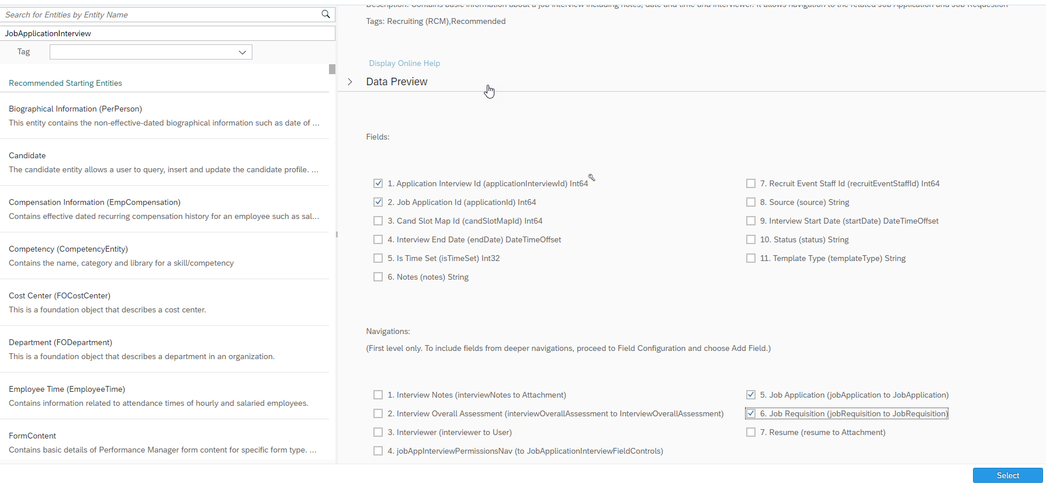The height and width of the screenshot is (487, 1046).
Task: Open the Display Online Help link
Action: (x=404, y=63)
